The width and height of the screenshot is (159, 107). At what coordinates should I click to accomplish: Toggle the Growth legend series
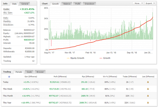point(105,58)
